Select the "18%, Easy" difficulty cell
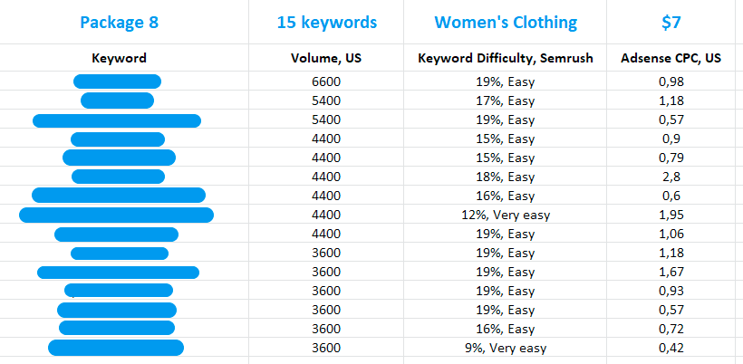The height and width of the screenshot is (364, 743). pos(506,177)
